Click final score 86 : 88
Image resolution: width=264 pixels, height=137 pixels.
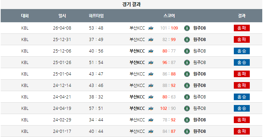pyautogui.click(x=169, y=74)
